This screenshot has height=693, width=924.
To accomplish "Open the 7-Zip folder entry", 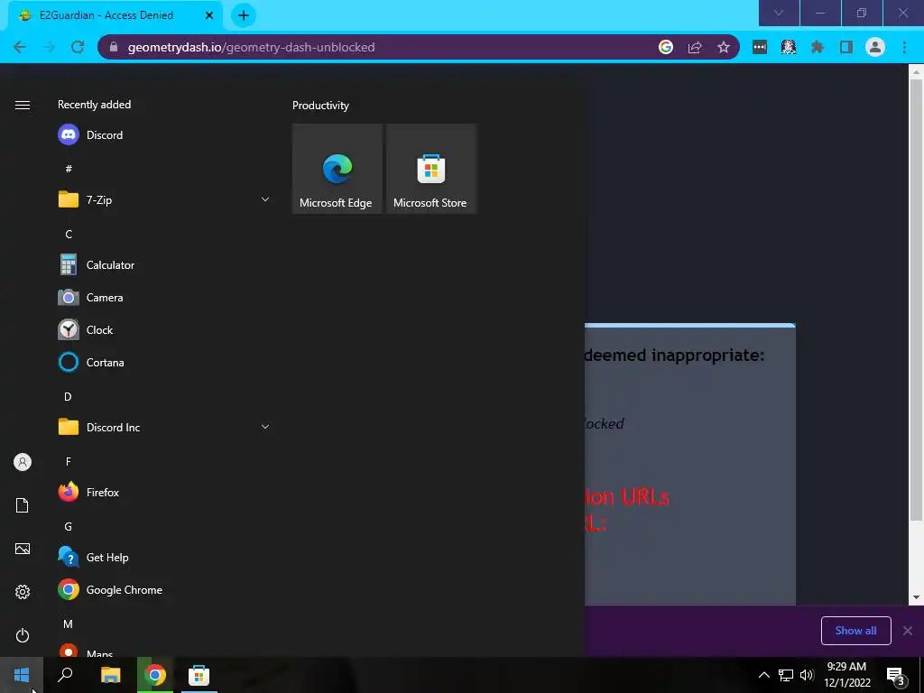I will [x=162, y=199].
